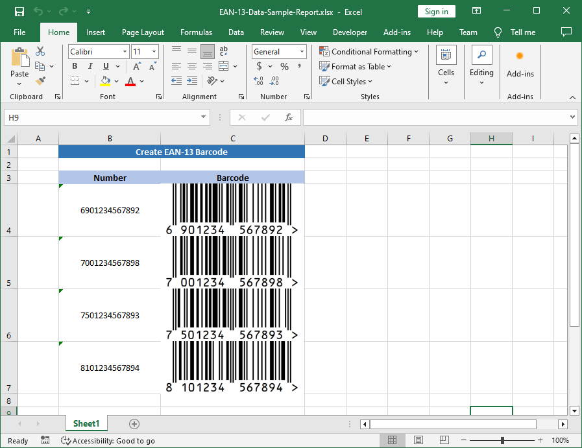The width and height of the screenshot is (582, 448).
Task: Open the Name Box dropdown arrow
Action: tap(203, 117)
